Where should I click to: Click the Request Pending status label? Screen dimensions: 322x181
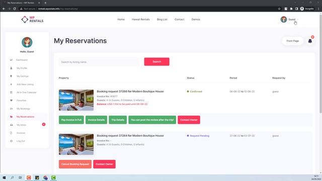(x=199, y=136)
